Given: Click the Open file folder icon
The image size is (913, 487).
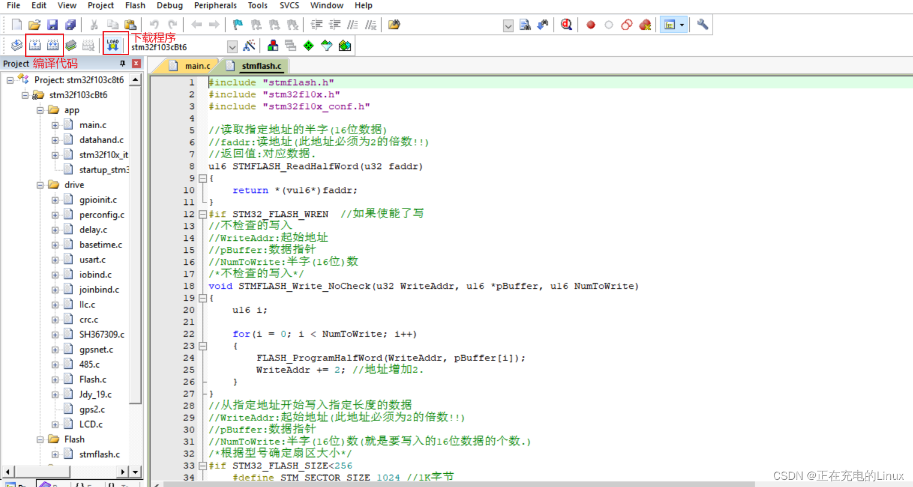Looking at the screenshot, I should [x=34, y=25].
